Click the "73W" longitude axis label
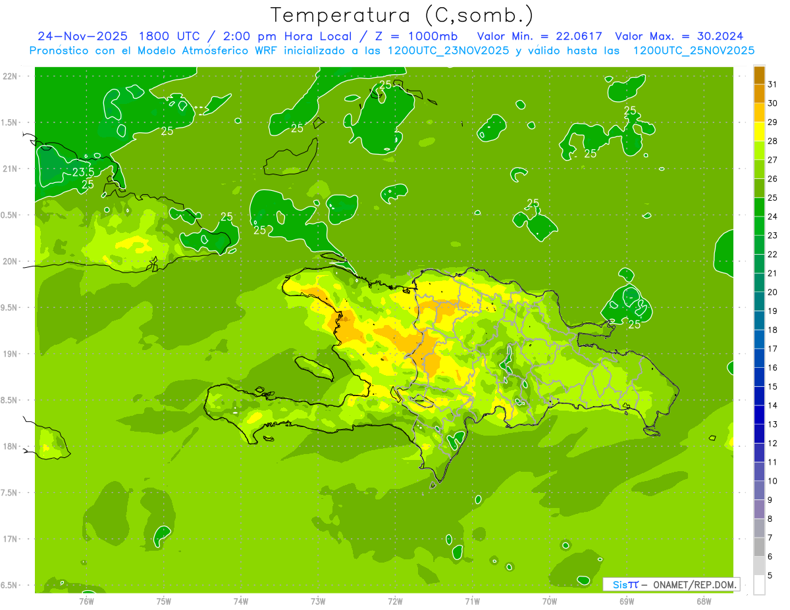790x610 pixels. click(x=318, y=601)
